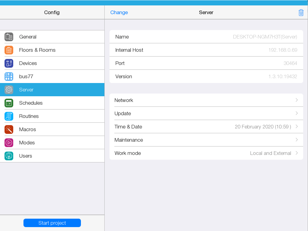This screenshot has height=231, width=308.
Task: Click the Devices icon in sidebar
Action: pos(9,63)
